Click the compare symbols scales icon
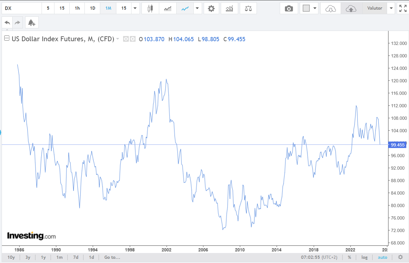This screenshot has width=409, height=263. [248, 9]
